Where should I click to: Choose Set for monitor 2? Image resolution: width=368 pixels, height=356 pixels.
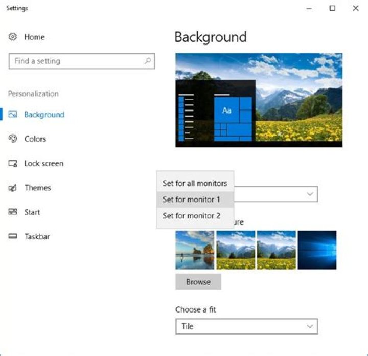(x=195, y=216)
